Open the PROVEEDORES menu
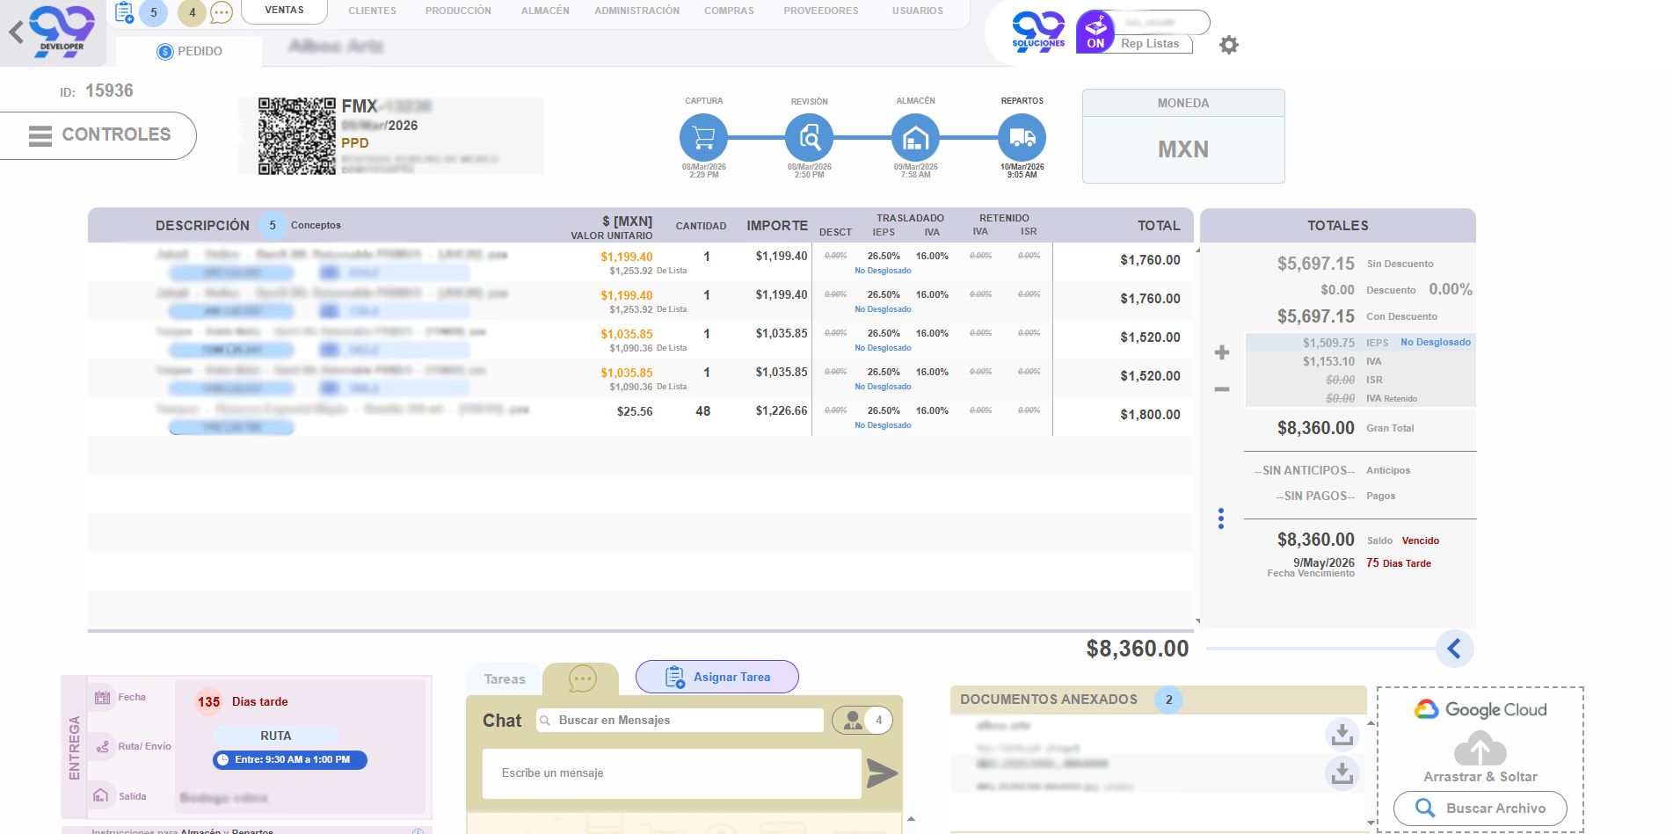 (820, 11)
